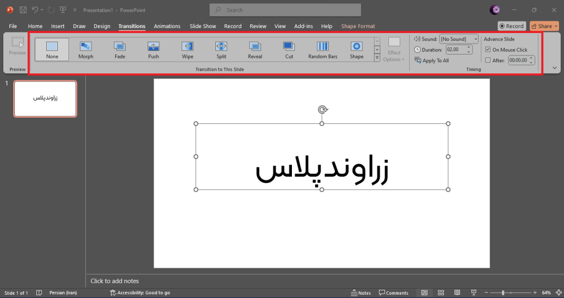564x298 pixels.
Task: Switch to Normal view icon
Action: coord(425,292)
